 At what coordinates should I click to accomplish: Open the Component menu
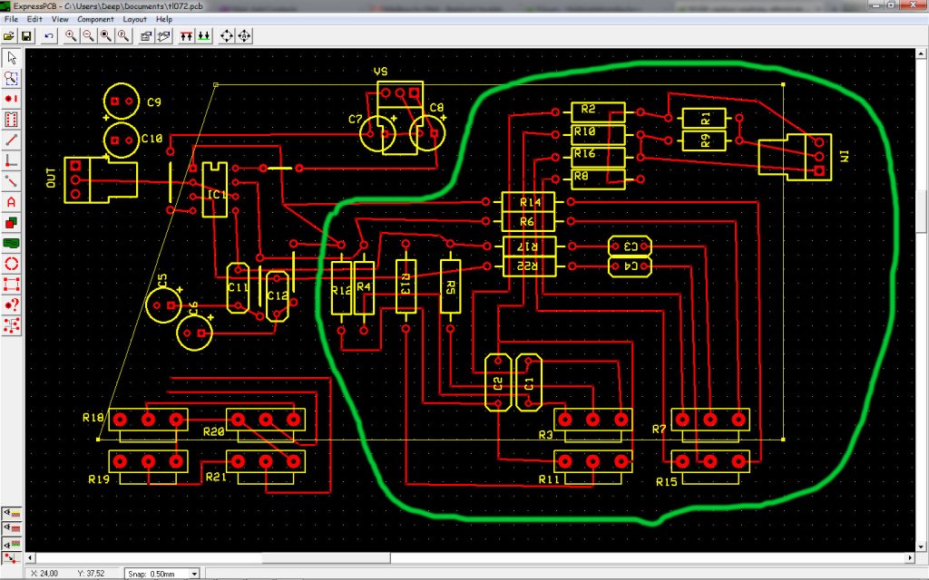point(95,19)
